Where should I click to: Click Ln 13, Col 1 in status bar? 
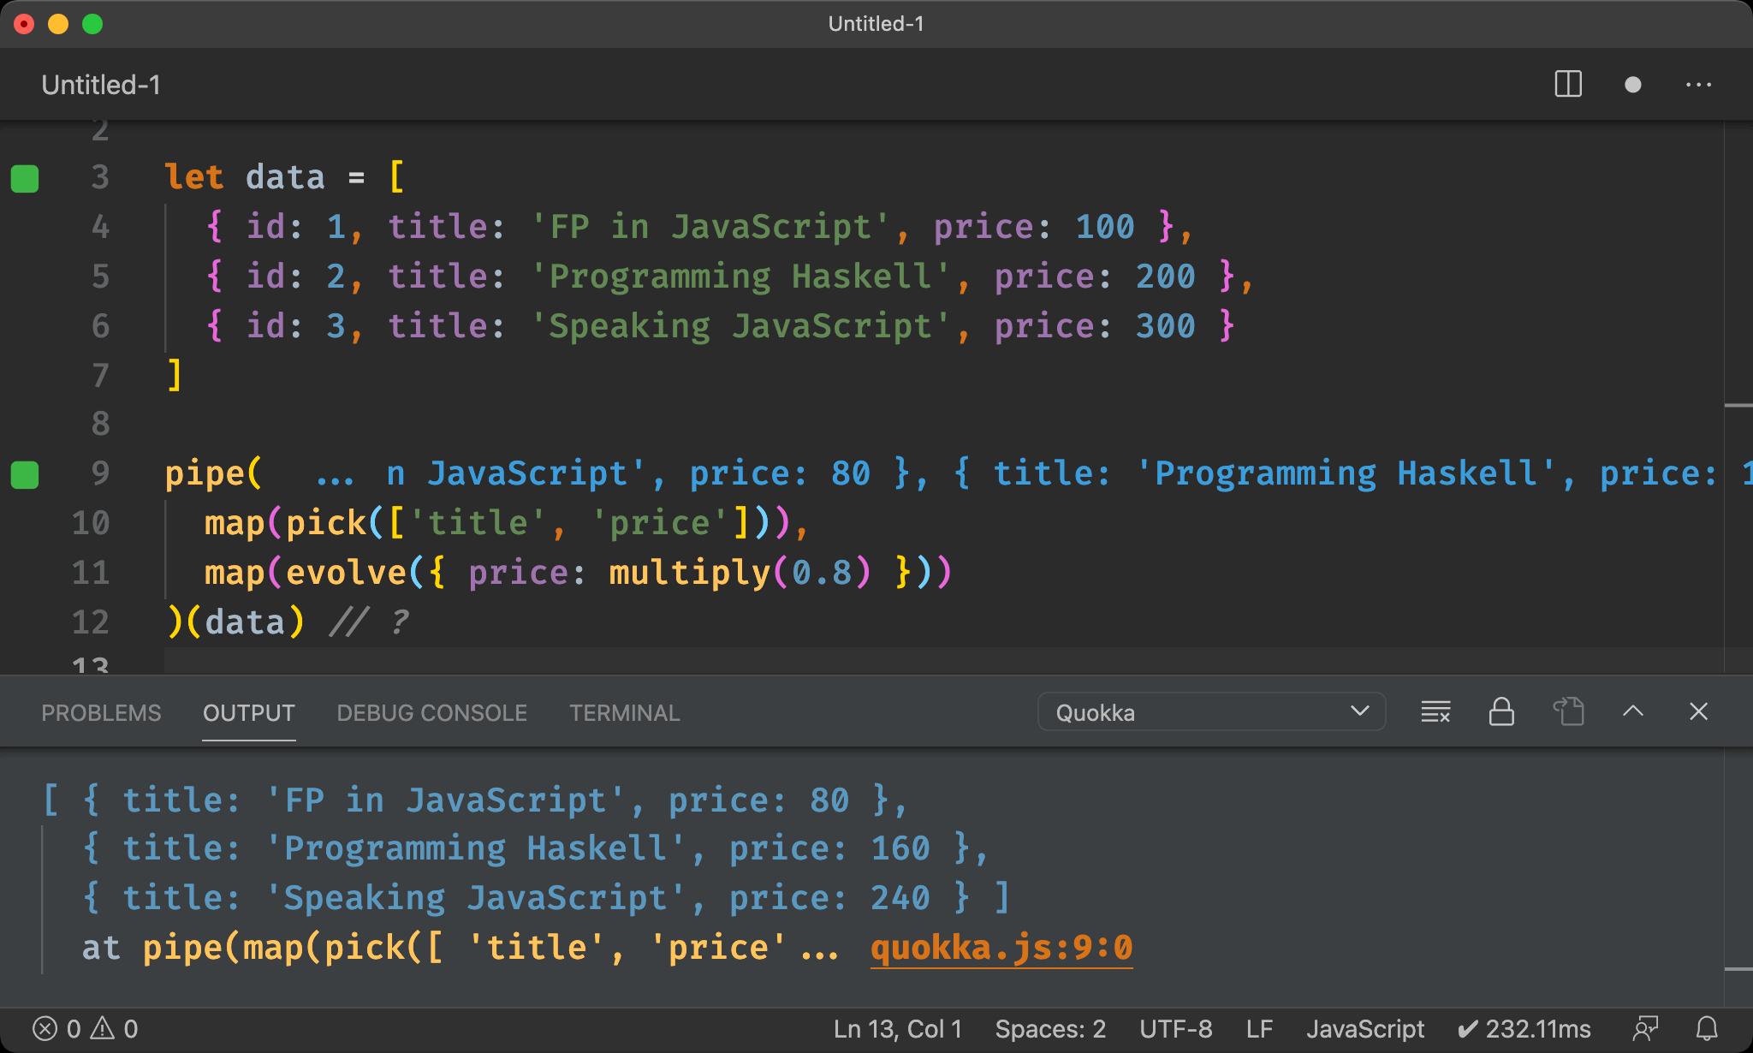point(898,1028)
